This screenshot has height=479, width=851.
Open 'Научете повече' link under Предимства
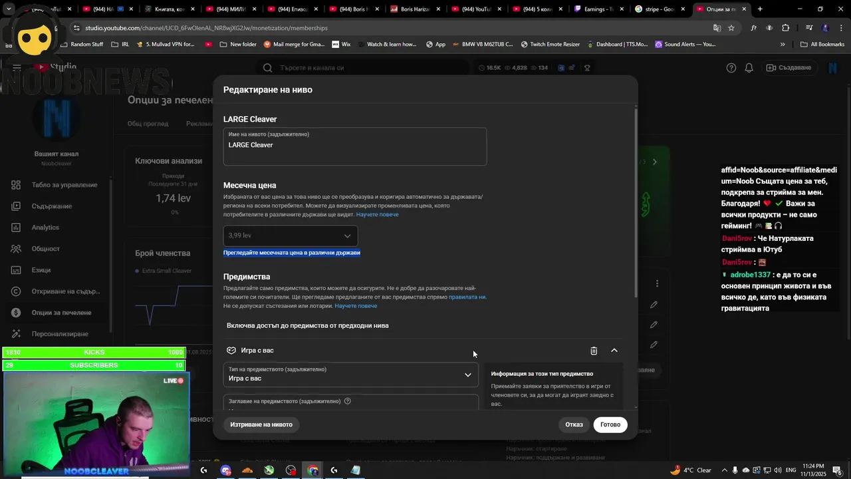tap(356, 306)
